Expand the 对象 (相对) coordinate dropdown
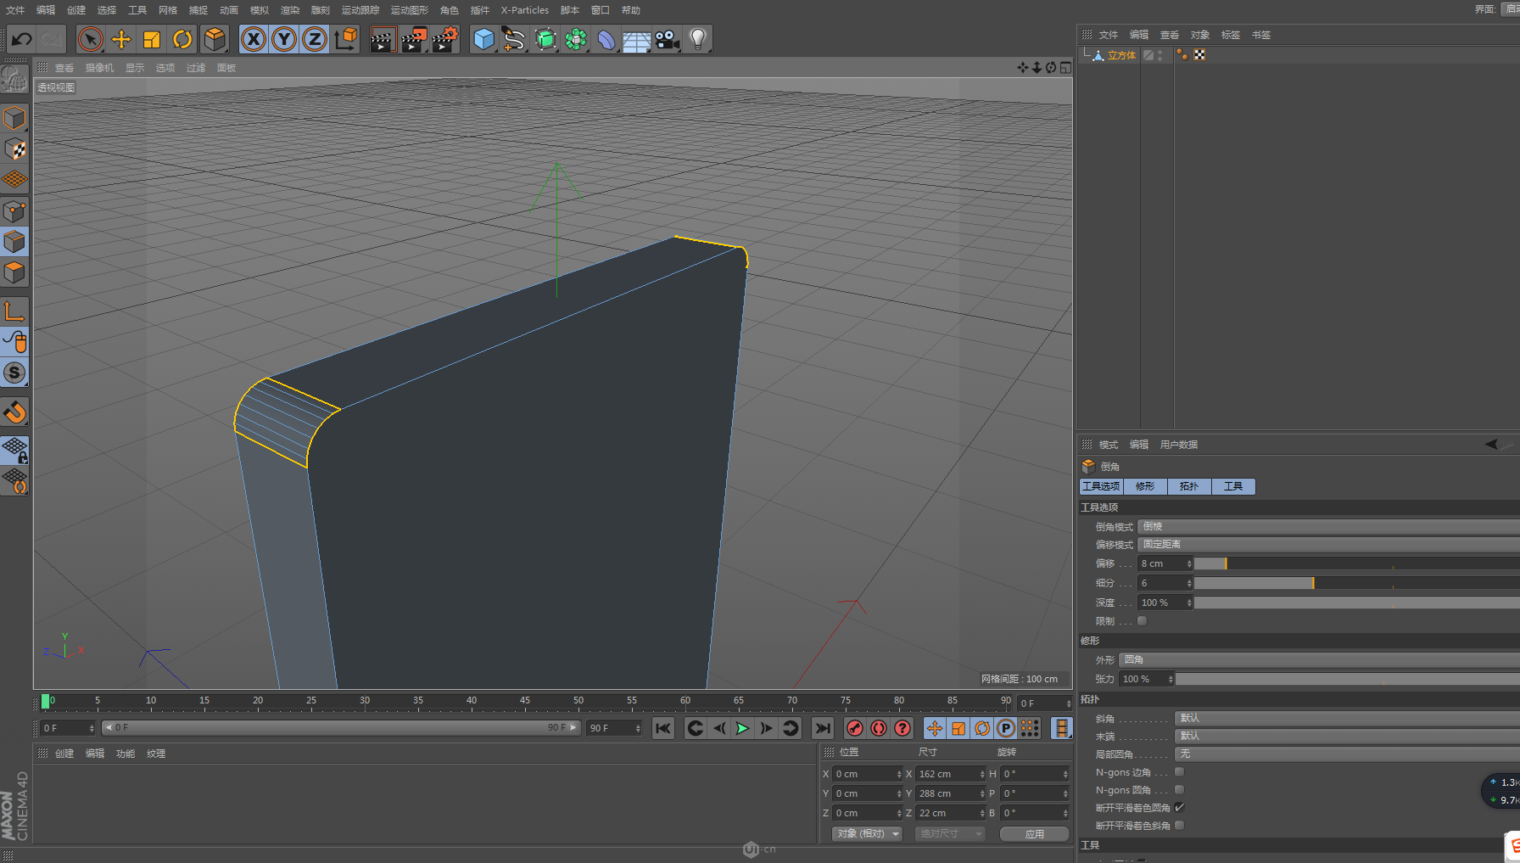The width and height of the screenshot is (1520, 863). pos(867,834)
